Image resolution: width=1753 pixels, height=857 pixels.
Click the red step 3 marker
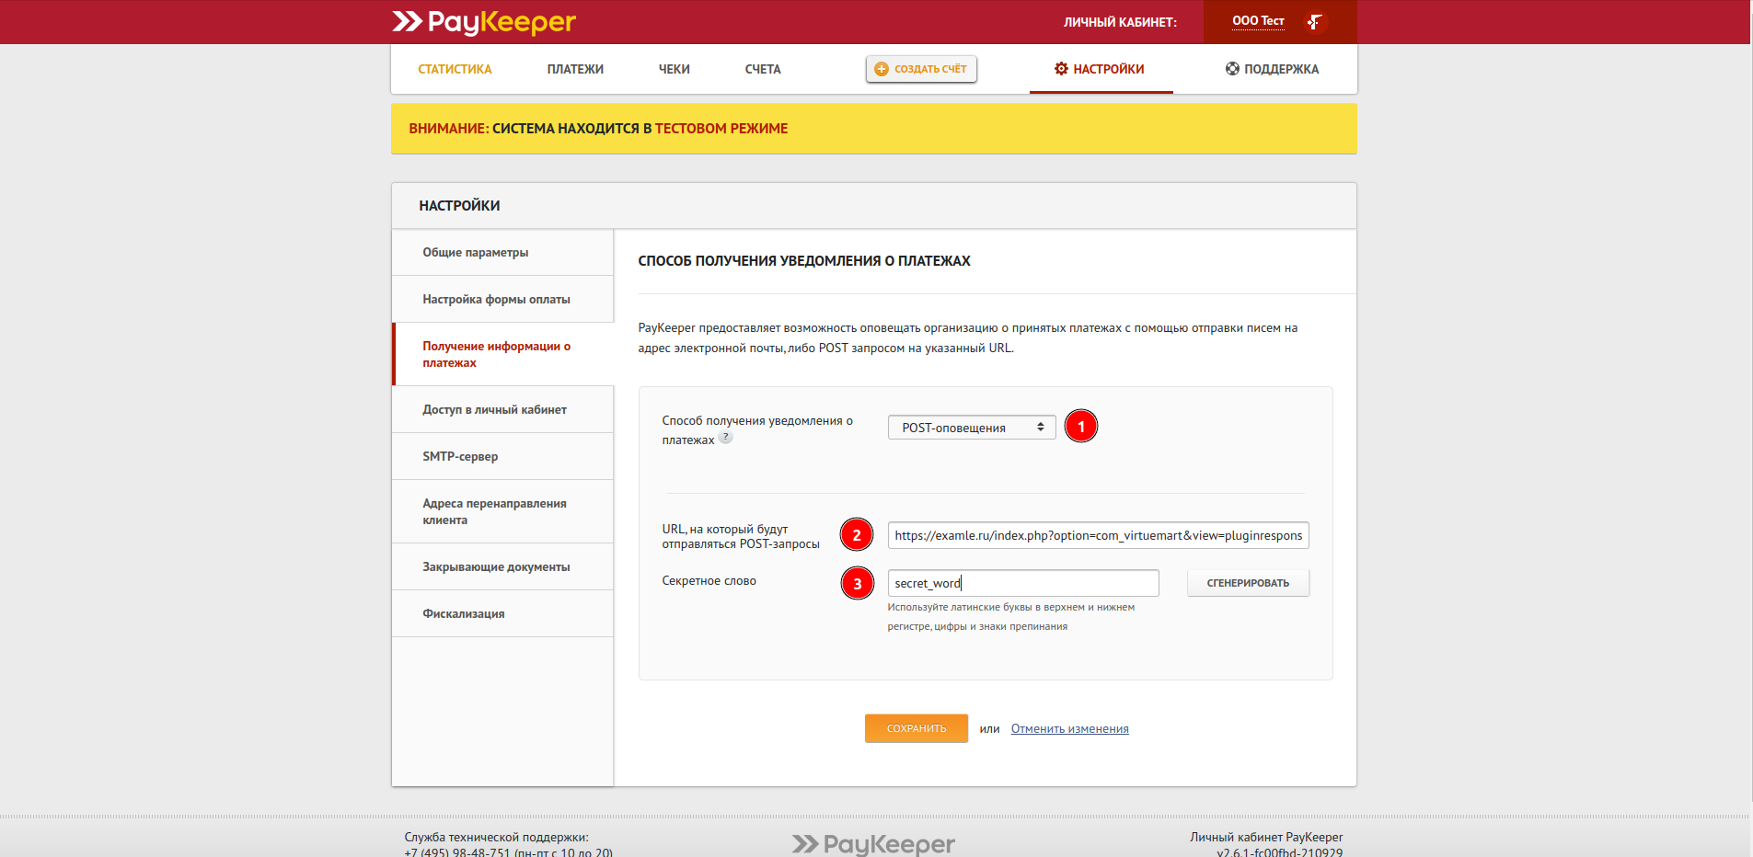(857, 583)
